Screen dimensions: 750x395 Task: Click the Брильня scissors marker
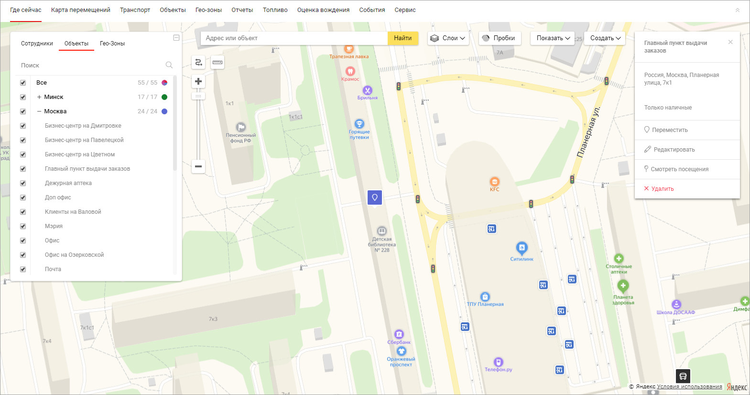pos(368,90)
